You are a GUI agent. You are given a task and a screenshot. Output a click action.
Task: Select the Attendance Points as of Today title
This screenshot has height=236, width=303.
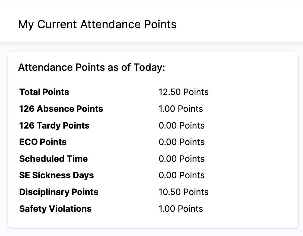[92, 67]
